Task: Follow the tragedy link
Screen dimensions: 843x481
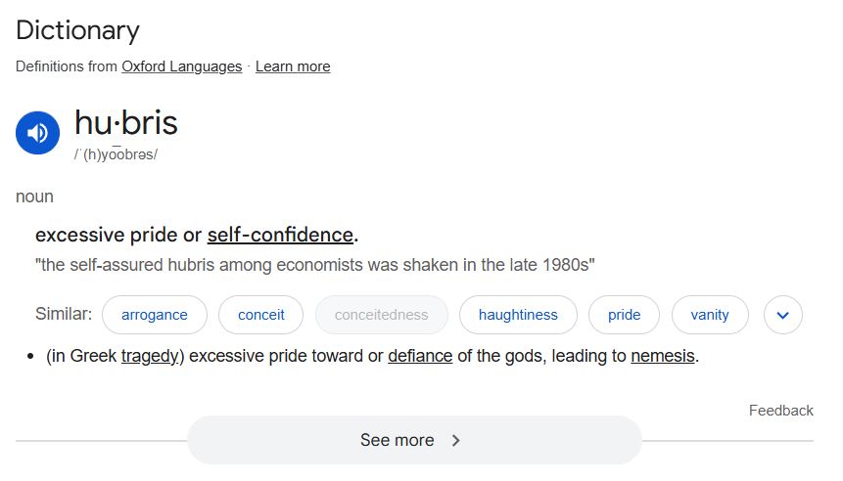Action: pos(150,356)
